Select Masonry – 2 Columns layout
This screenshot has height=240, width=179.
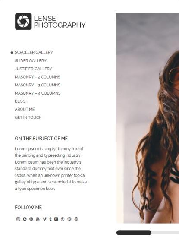pyautogui.click(x=38, y=77)
